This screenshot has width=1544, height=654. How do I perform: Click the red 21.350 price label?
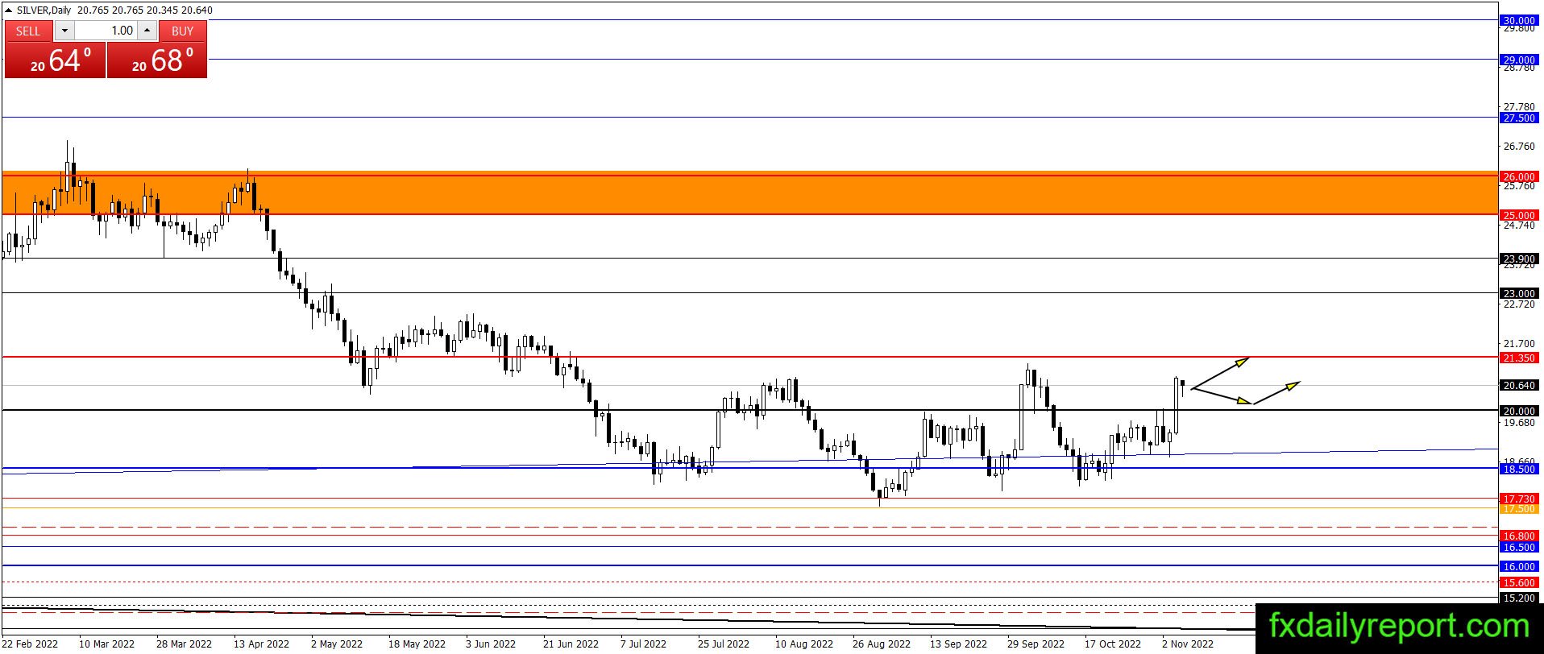[x=1520, y=358]
